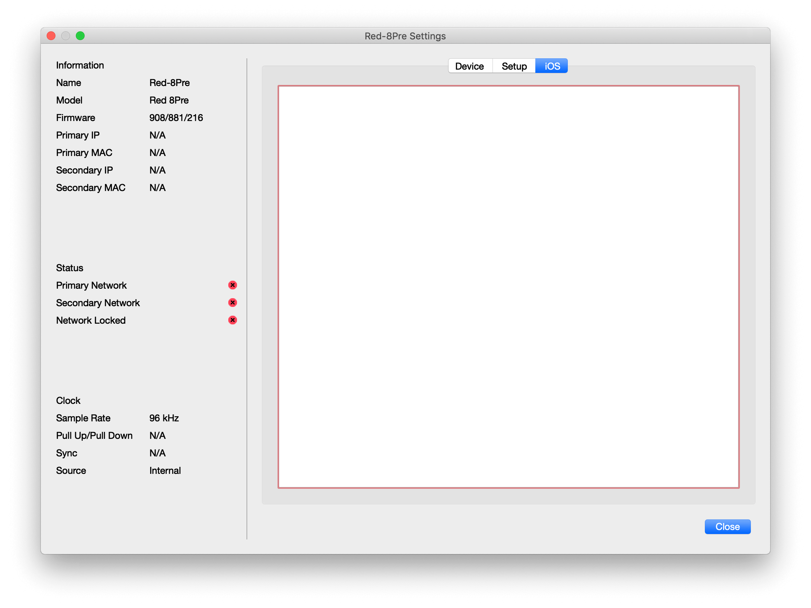The width and height of the screenshot is (811, 608).
Task: Click the Secondary Network status label
Action: (98, 303)
